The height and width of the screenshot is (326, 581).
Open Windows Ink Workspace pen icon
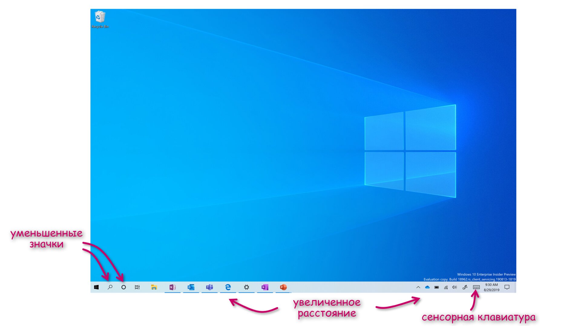coord(465,287)
